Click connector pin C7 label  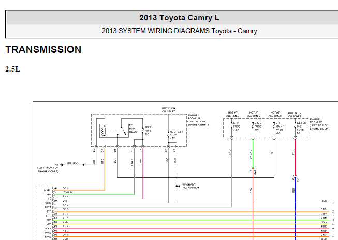click(102, 150)
